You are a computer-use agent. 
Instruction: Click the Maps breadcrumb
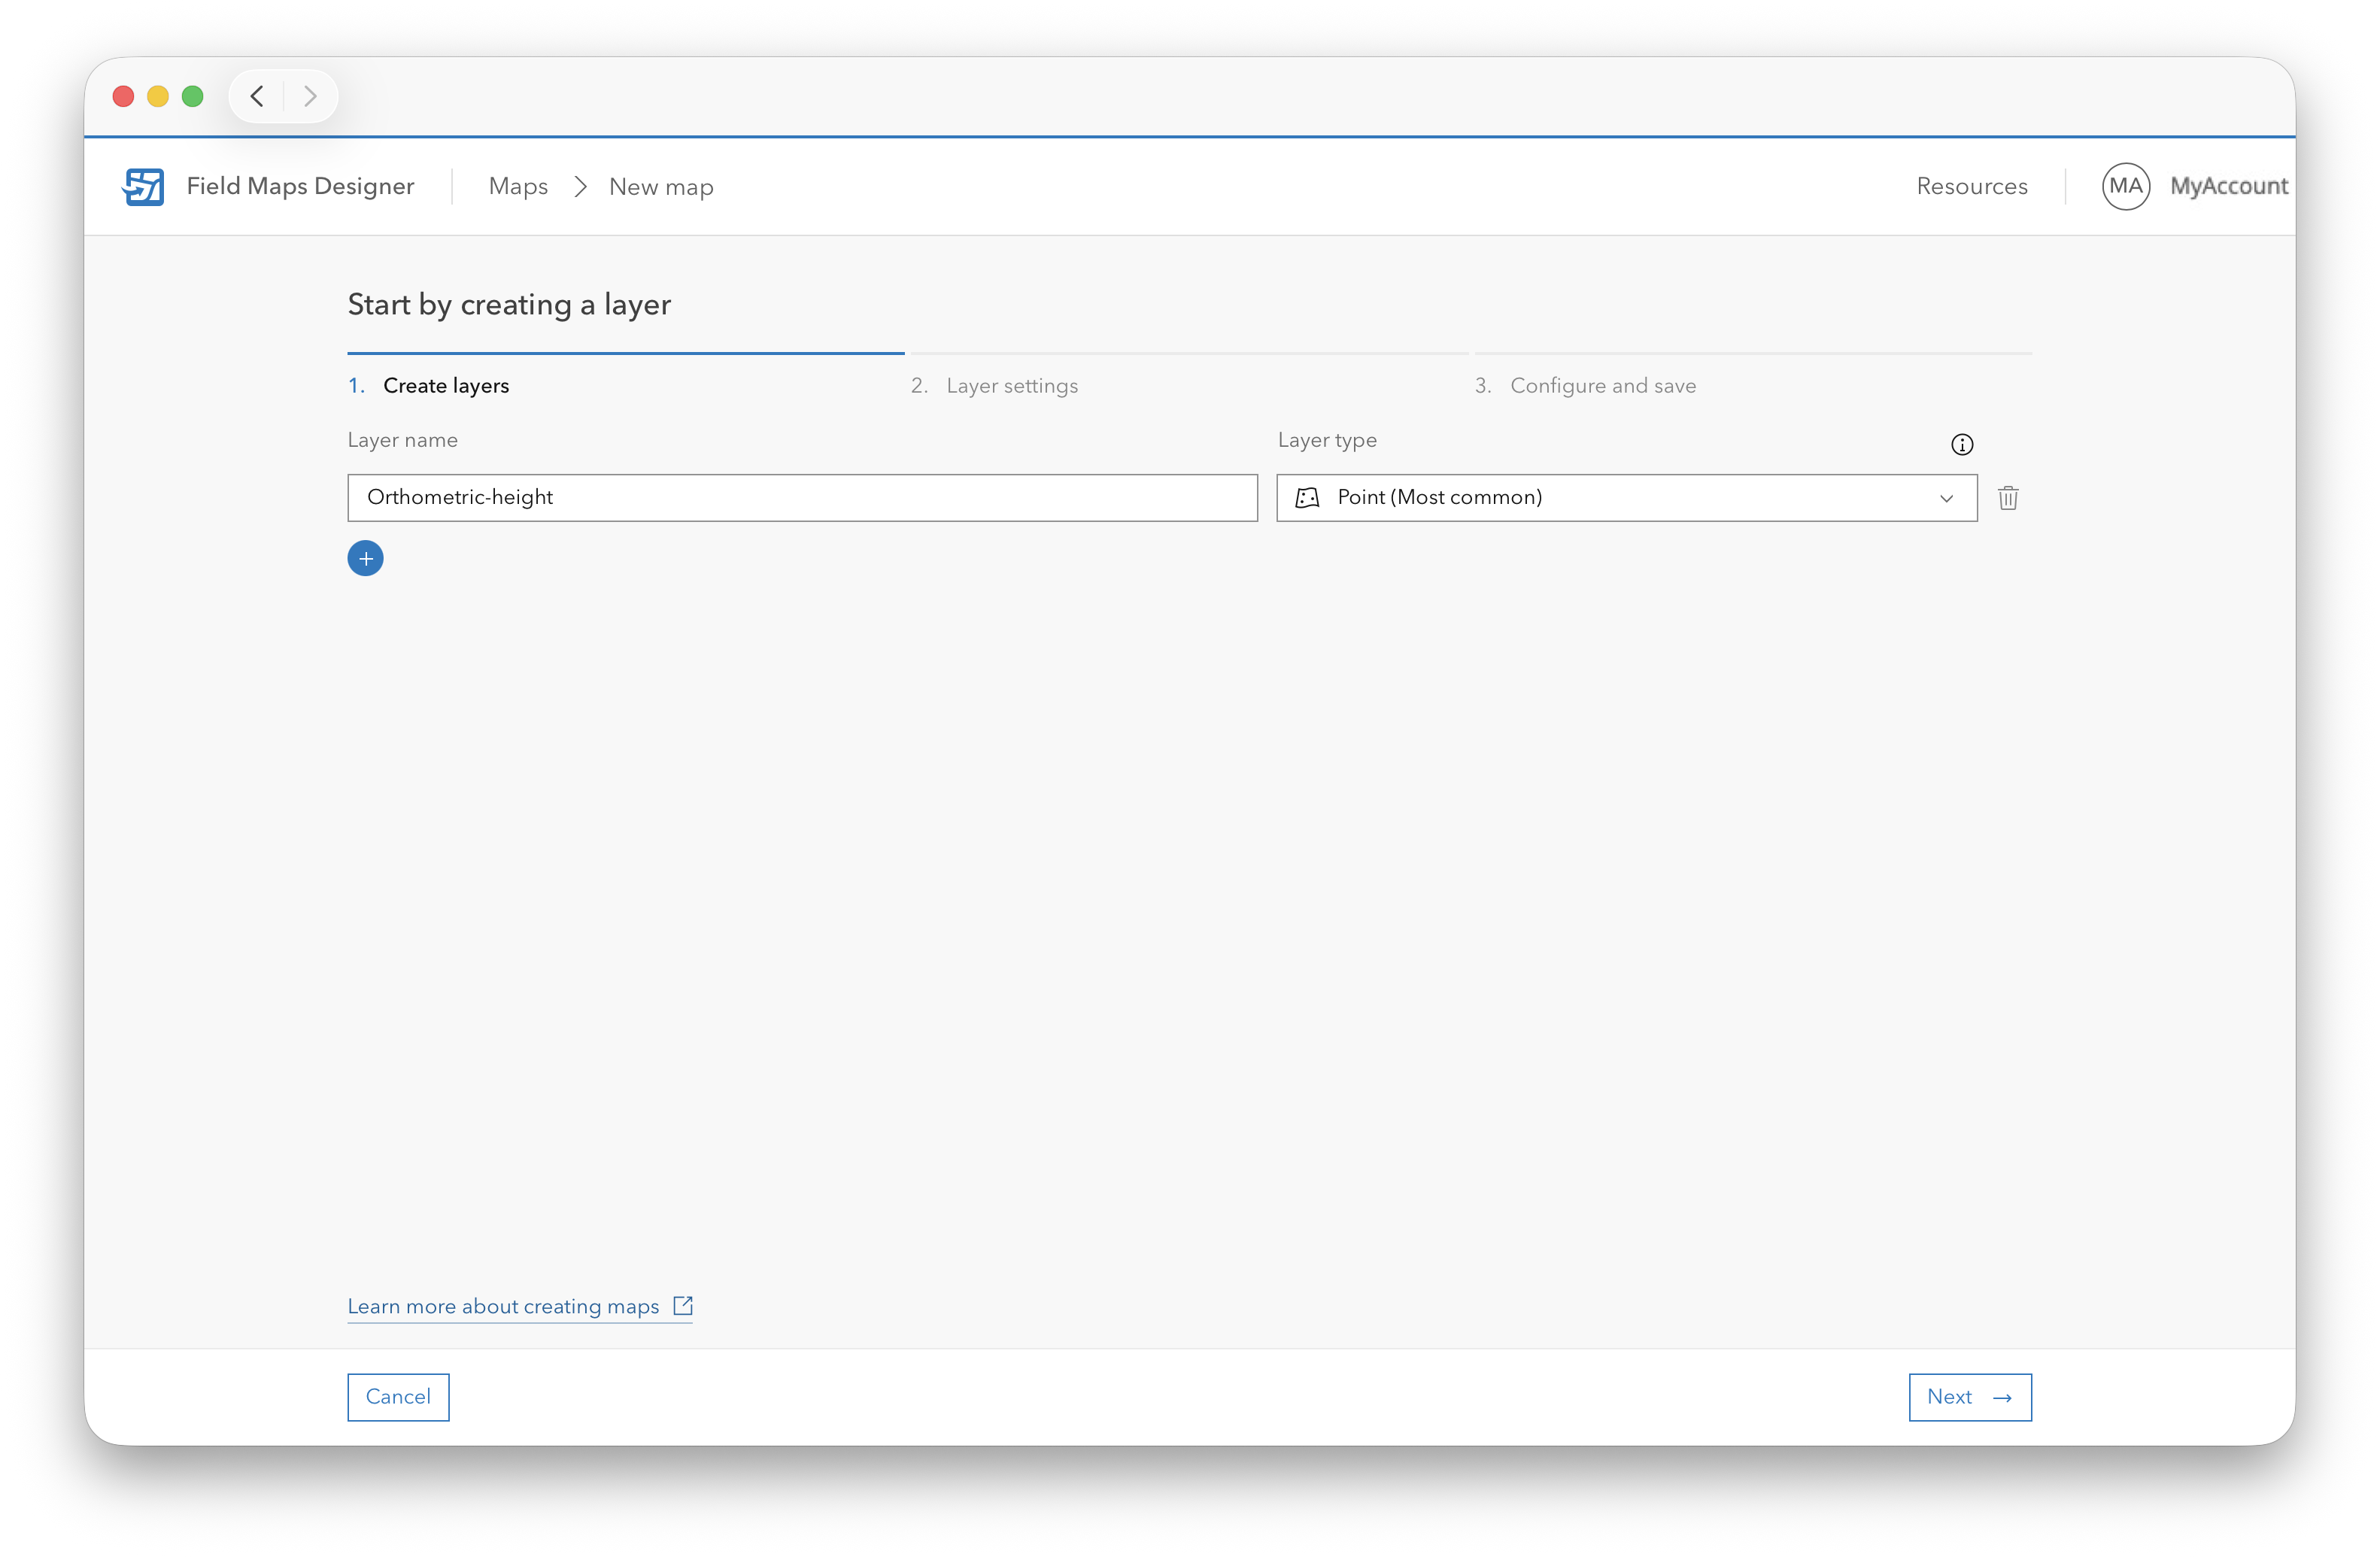(x=518, y=187)
